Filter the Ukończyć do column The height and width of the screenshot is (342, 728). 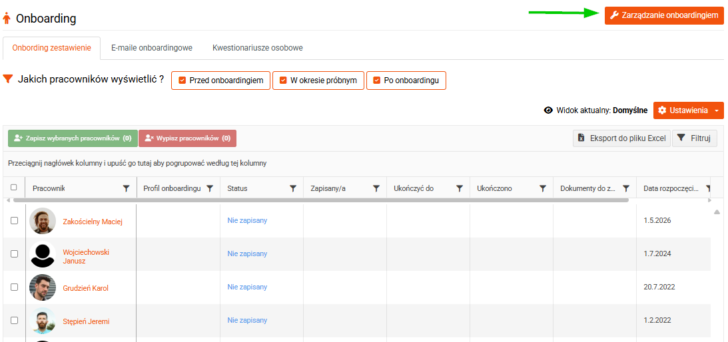coord(459,188)
